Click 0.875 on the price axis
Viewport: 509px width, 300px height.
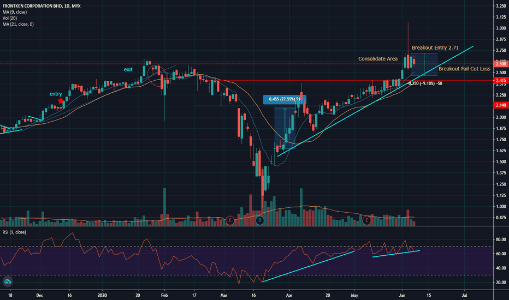click(x=501, y=217)
